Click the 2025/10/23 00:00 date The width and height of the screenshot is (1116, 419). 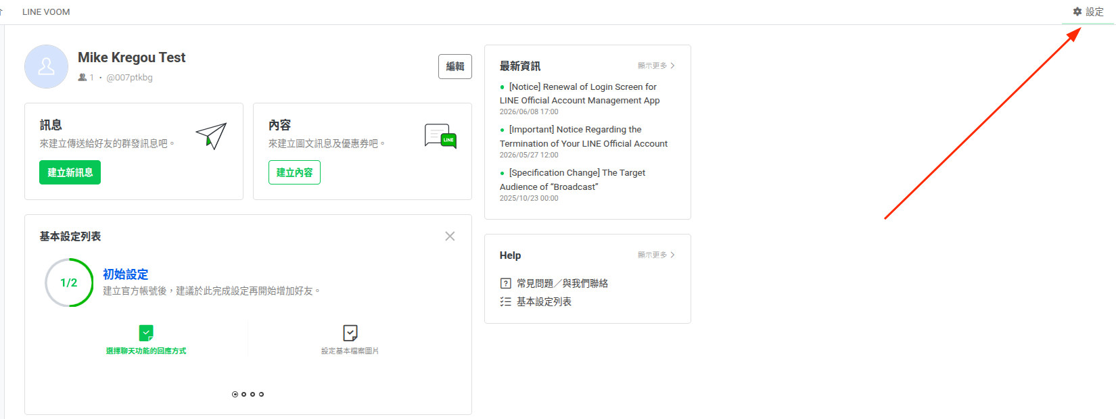(529, 198)
